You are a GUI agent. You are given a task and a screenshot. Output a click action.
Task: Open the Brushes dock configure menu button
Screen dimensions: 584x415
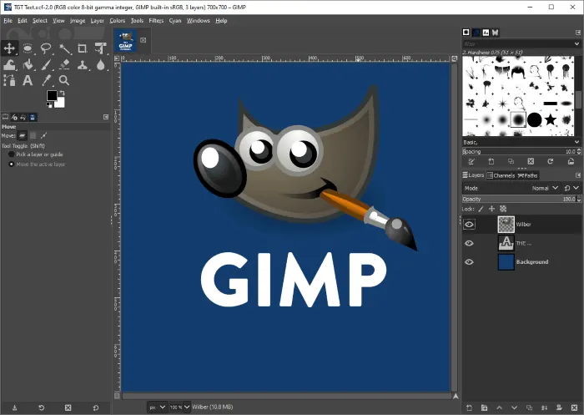pos(577,33)
